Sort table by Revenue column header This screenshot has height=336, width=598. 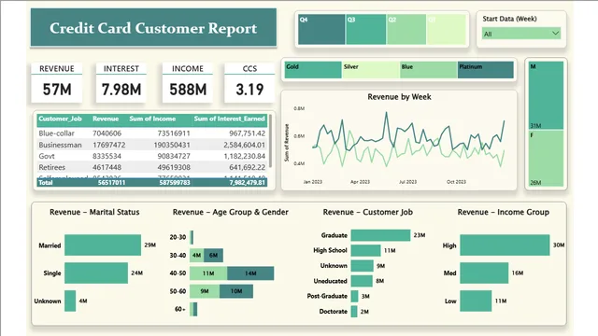pos(106,119)
